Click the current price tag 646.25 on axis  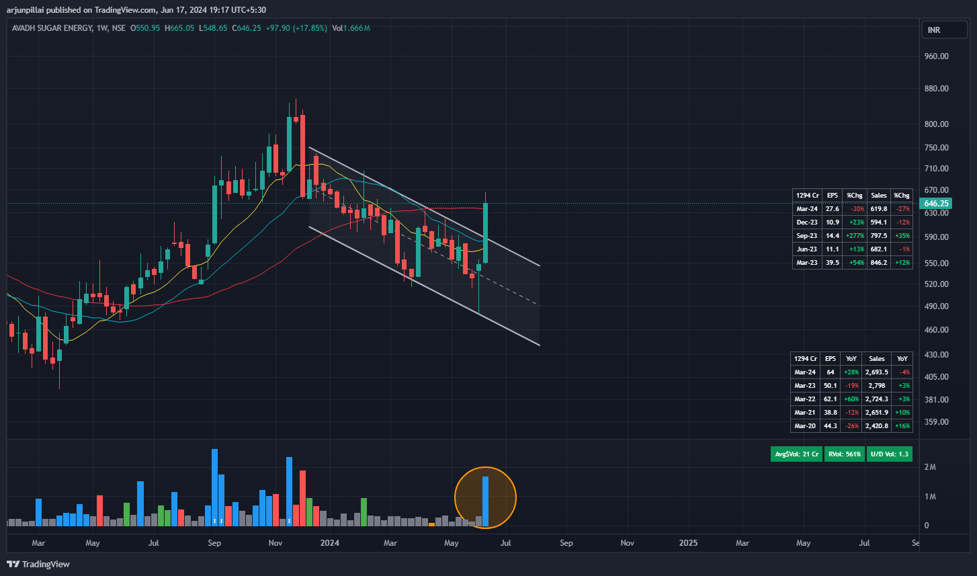coord(936,203)
